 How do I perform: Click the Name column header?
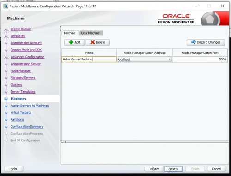[89, 53]
